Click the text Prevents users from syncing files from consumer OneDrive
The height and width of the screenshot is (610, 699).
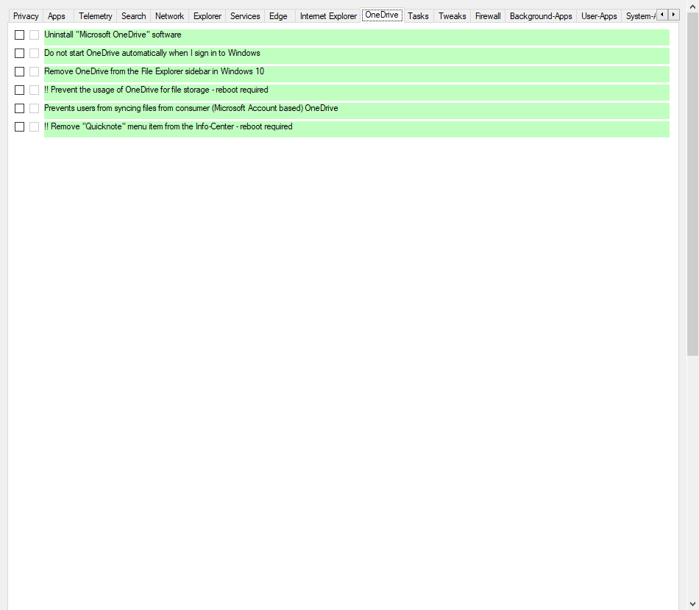[x=191, y=108]
